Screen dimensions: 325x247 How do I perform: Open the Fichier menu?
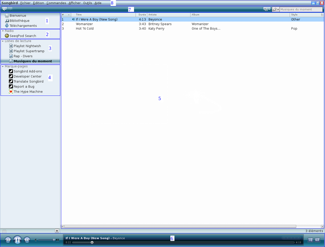click(26, 3)
